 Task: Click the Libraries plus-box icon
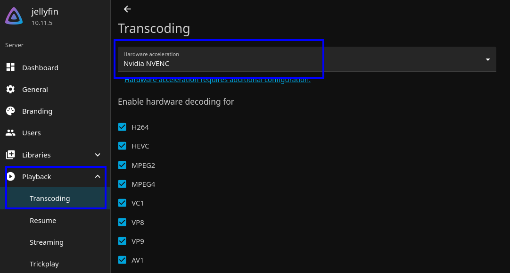pos(10,155)
